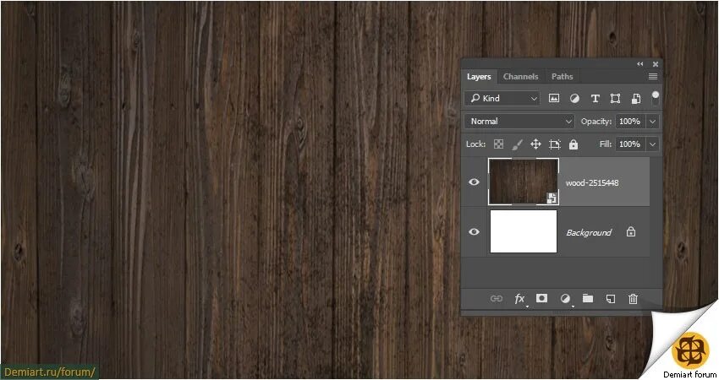
Task: Click the smart object badge on wood thumbnail
Action: (x=552, y=198)
